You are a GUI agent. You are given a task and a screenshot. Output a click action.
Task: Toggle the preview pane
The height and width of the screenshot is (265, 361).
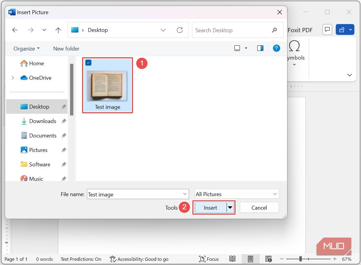[x=260, y=48]
